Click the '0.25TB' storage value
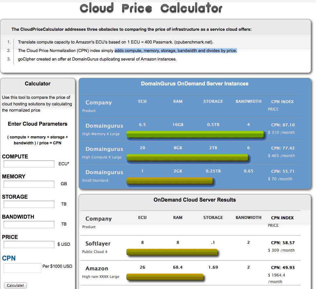This screenshot has height=289, width=316. (213, 171)
